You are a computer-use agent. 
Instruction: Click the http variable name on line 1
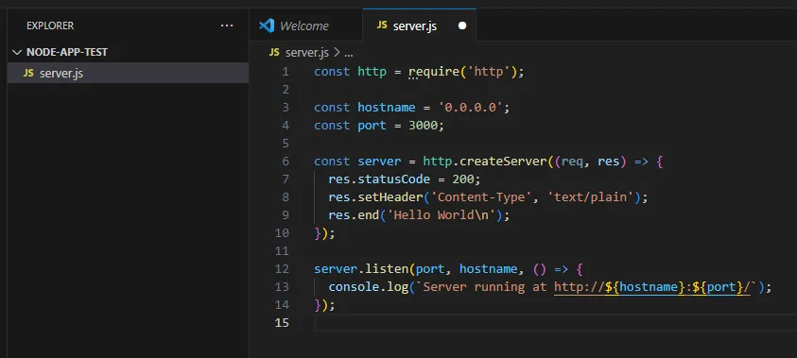pyautogui.click(x=373, y=72)
